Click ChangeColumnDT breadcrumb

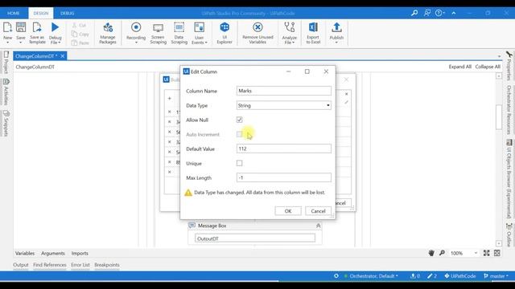coord(35,67)
